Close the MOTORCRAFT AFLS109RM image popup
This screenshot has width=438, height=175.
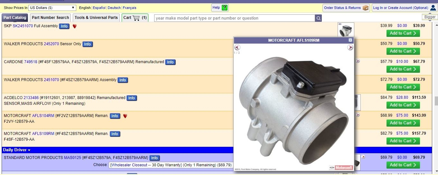pos(350,40)
